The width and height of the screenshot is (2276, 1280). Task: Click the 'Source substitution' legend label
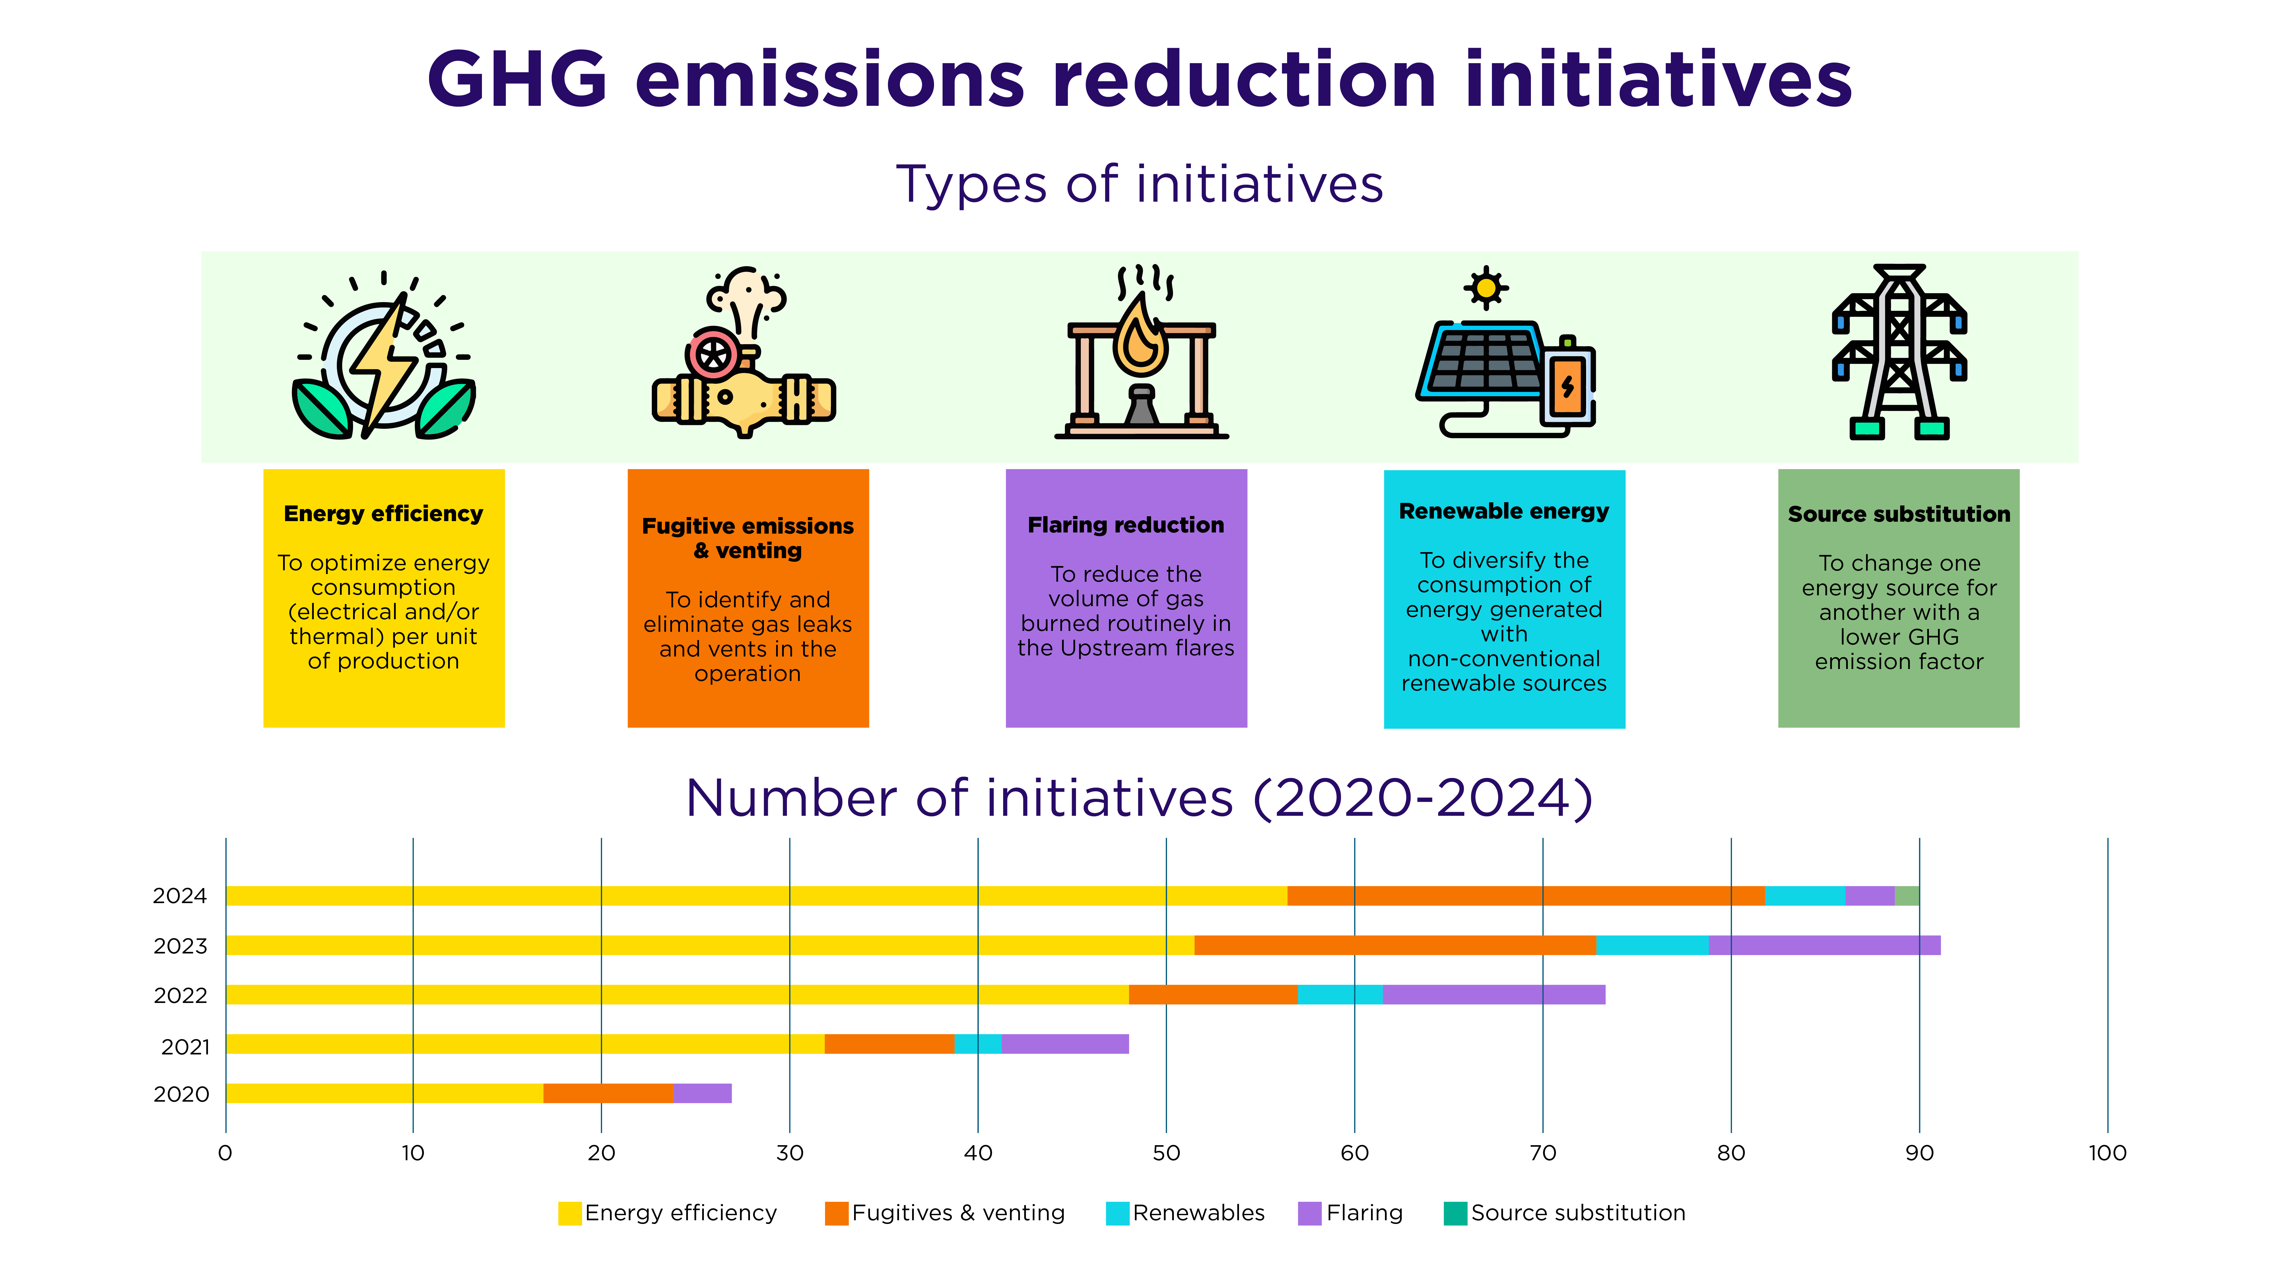tap(1579, 1213)
